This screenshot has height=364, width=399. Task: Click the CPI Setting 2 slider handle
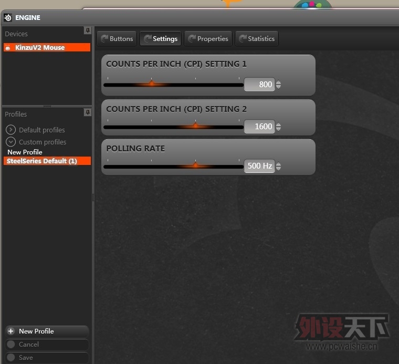click(x=195, y=125)
